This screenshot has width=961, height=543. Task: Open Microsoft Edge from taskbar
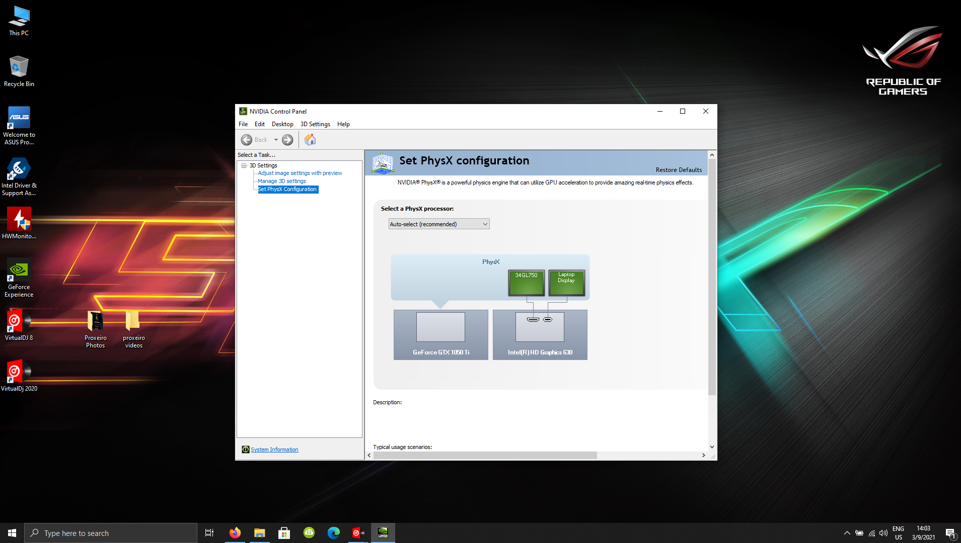click(333, 533)
